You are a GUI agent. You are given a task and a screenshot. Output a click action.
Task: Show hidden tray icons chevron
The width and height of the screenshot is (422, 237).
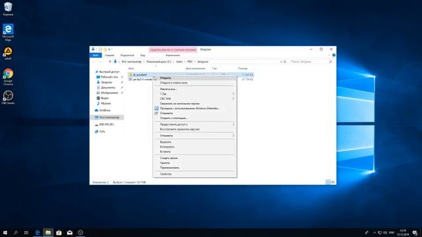pos(375,232)
